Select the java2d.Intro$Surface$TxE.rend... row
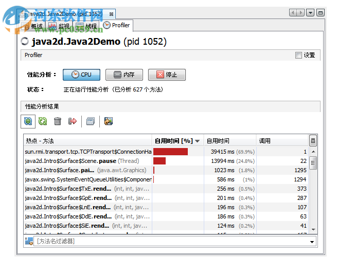337x257 pixels. coord(166,189)
